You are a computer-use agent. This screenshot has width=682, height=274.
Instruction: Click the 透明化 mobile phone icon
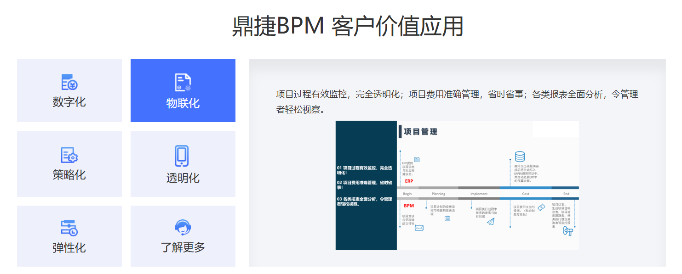point(182,156)
